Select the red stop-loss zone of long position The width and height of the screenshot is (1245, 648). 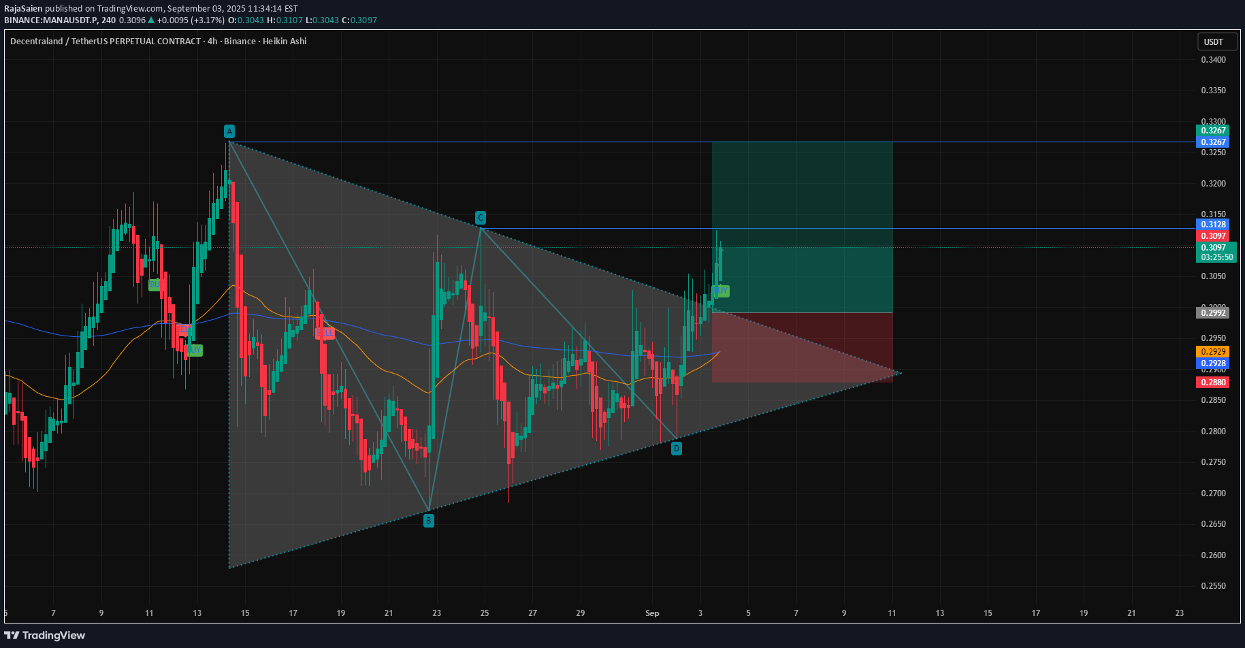click(802, 348)
